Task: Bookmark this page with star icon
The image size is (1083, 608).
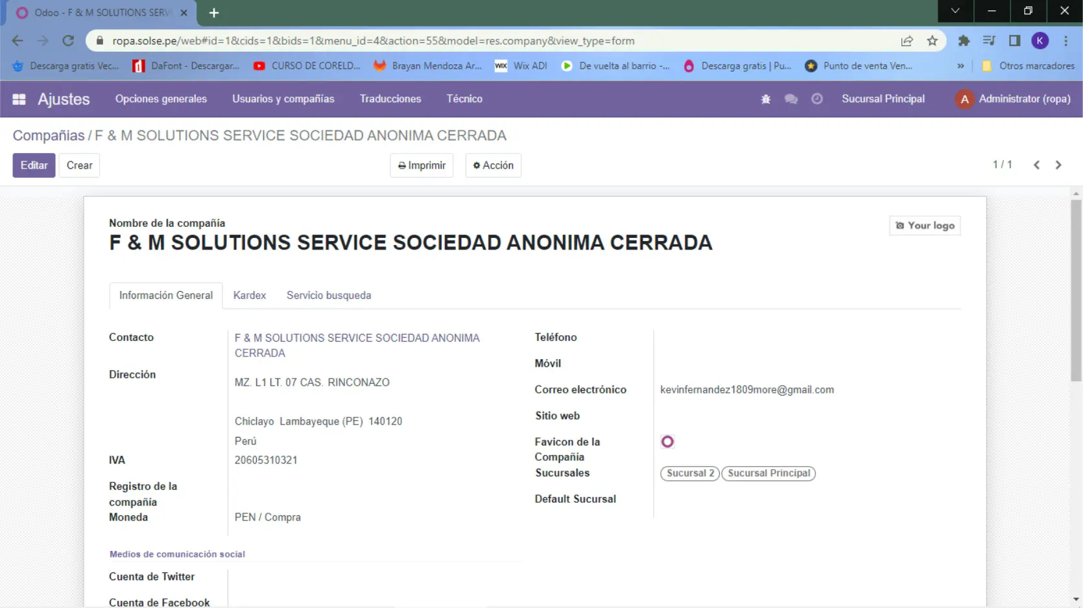Action: [932, 41]
